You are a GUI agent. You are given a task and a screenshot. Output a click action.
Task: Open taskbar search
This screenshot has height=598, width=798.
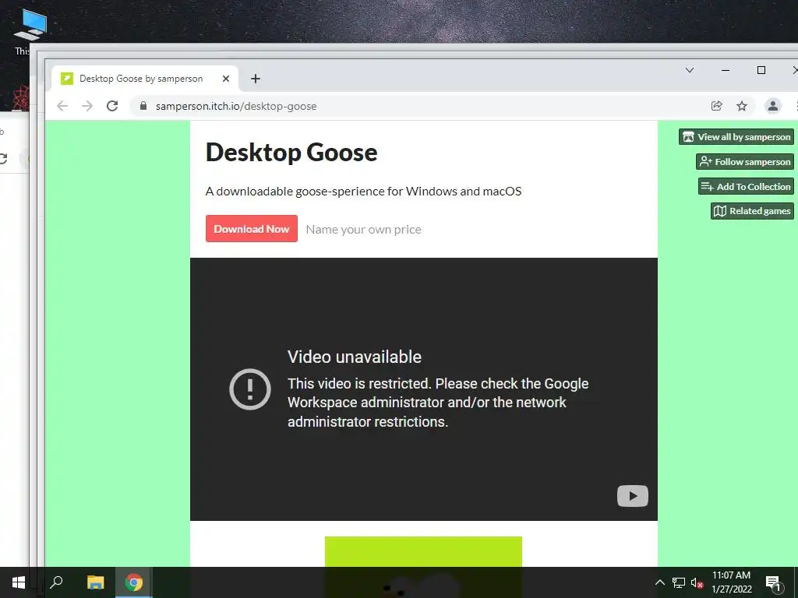point(56,582)
